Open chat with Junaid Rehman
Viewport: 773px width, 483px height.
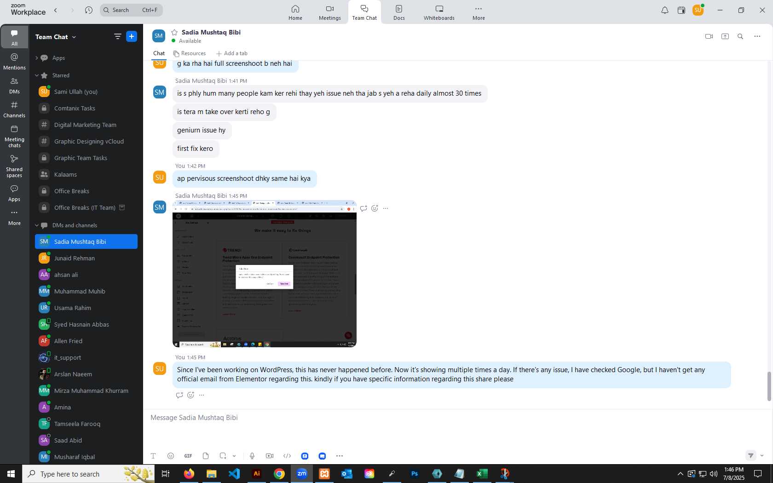pos(86,258)
